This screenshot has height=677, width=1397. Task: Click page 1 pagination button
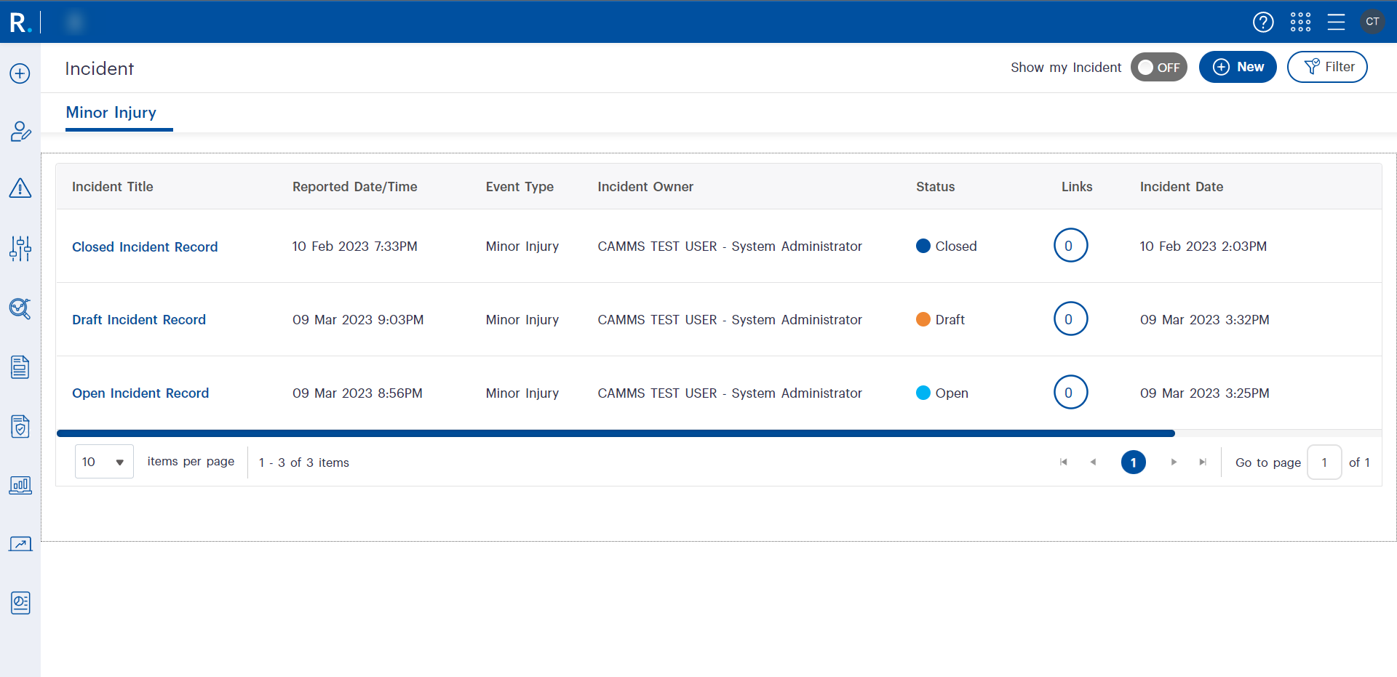click(1134, 462)
